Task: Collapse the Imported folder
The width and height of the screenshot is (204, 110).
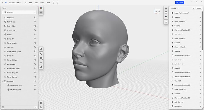Action: tap(3, 81)
